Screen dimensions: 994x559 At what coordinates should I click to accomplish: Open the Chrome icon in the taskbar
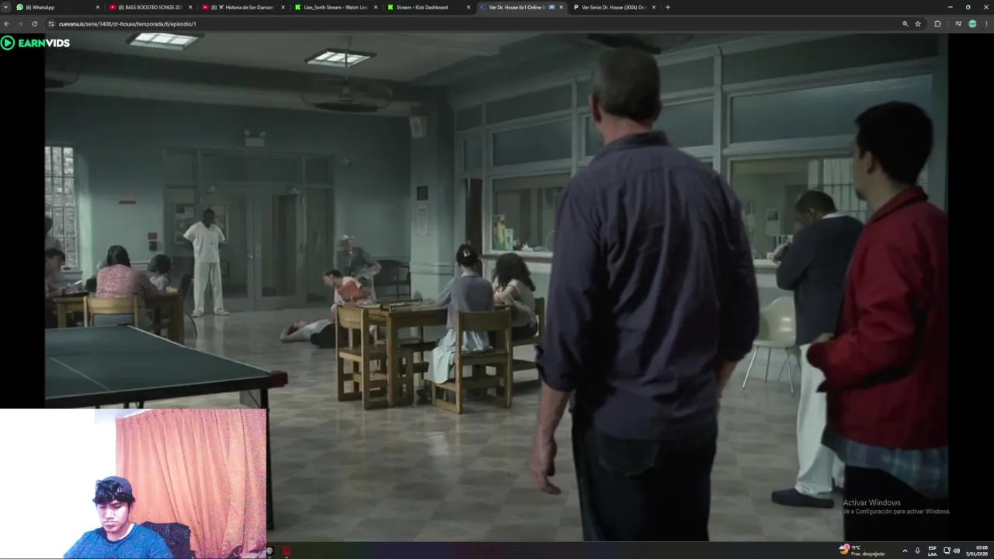coord(269,550)
